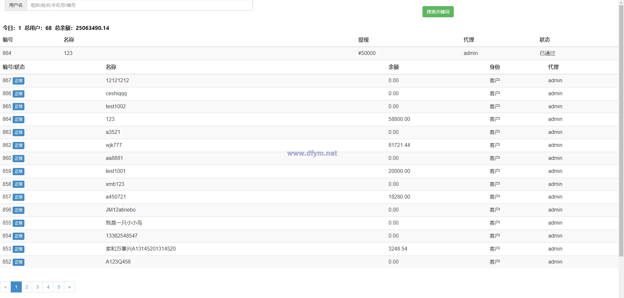Select the name ceshiqqq
The image size is (624, 298).
pyautogui.click(x=116, y=94)
